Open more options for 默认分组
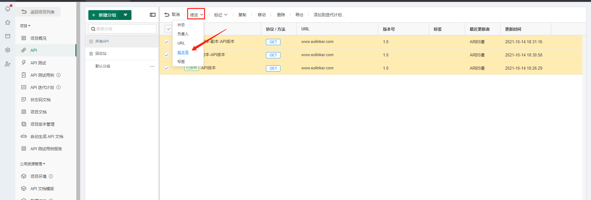The width and height of the screenshot is (591, 200). click(x=152, y=66)
